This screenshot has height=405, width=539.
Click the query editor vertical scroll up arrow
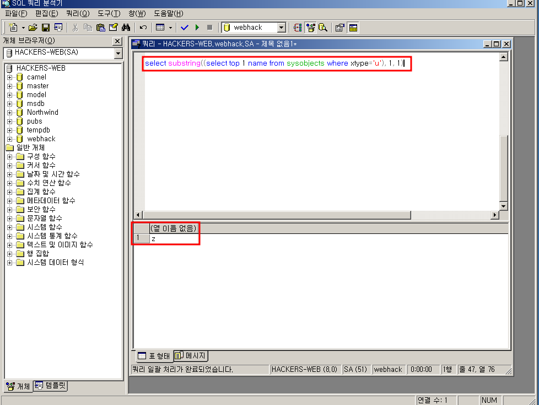[504, 57]
